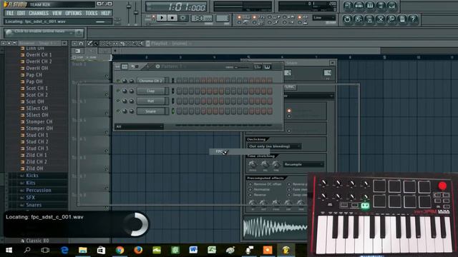Click the Hat channel button
Image resolution: width=458 pixels, height=257 pixels.
151,101
